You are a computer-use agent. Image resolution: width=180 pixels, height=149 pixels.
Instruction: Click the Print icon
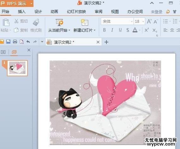click(x=15, y=42)
